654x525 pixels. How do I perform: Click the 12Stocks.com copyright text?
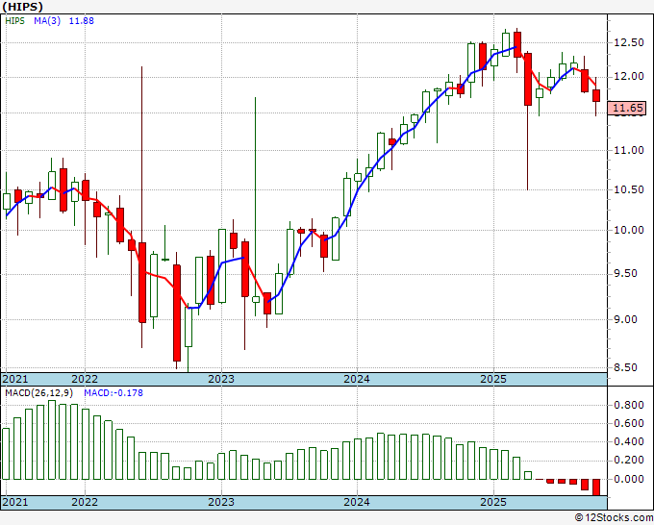tap(614, 517)
